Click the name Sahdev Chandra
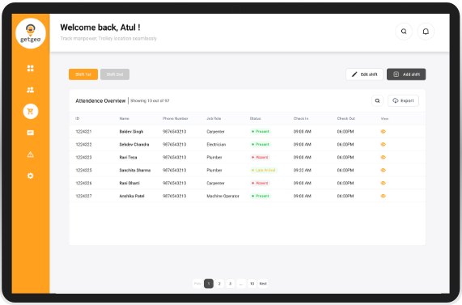The height and width of the screenshot is (305, 462). pos(134,144)
